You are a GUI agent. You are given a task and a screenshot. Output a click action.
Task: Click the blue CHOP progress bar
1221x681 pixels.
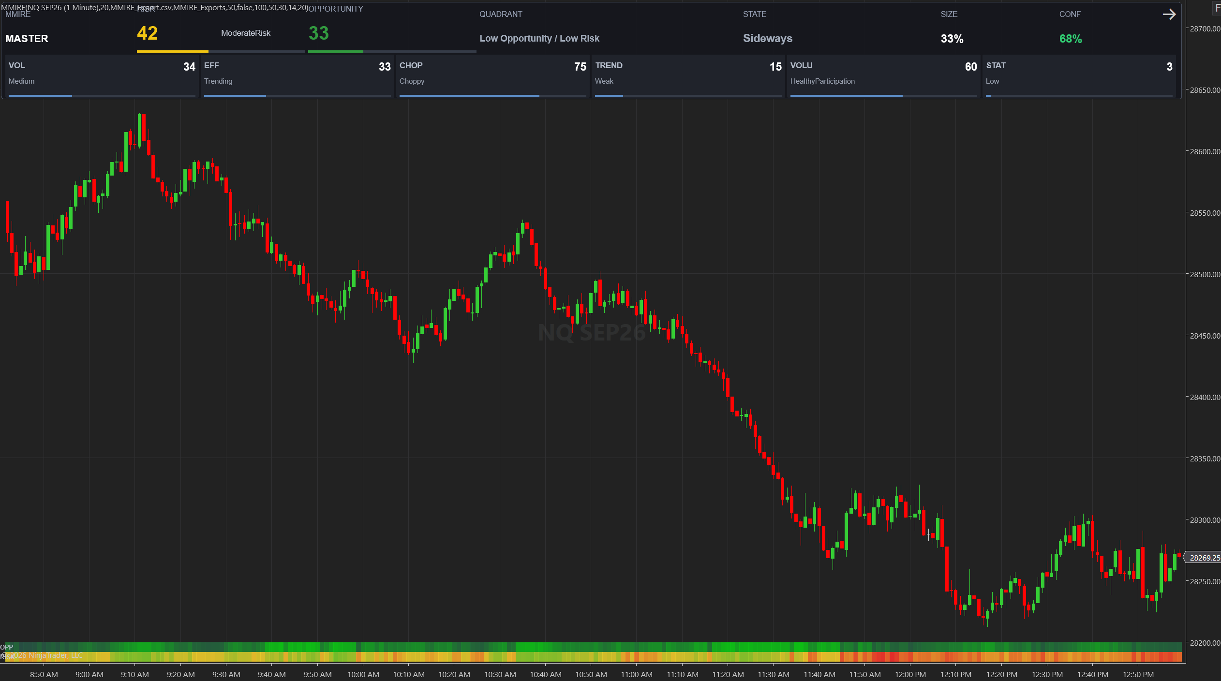click(x=469, y=96)
